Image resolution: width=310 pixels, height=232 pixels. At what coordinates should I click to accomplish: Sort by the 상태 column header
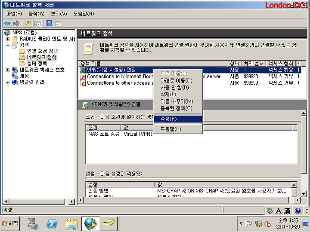pos(234,64)
